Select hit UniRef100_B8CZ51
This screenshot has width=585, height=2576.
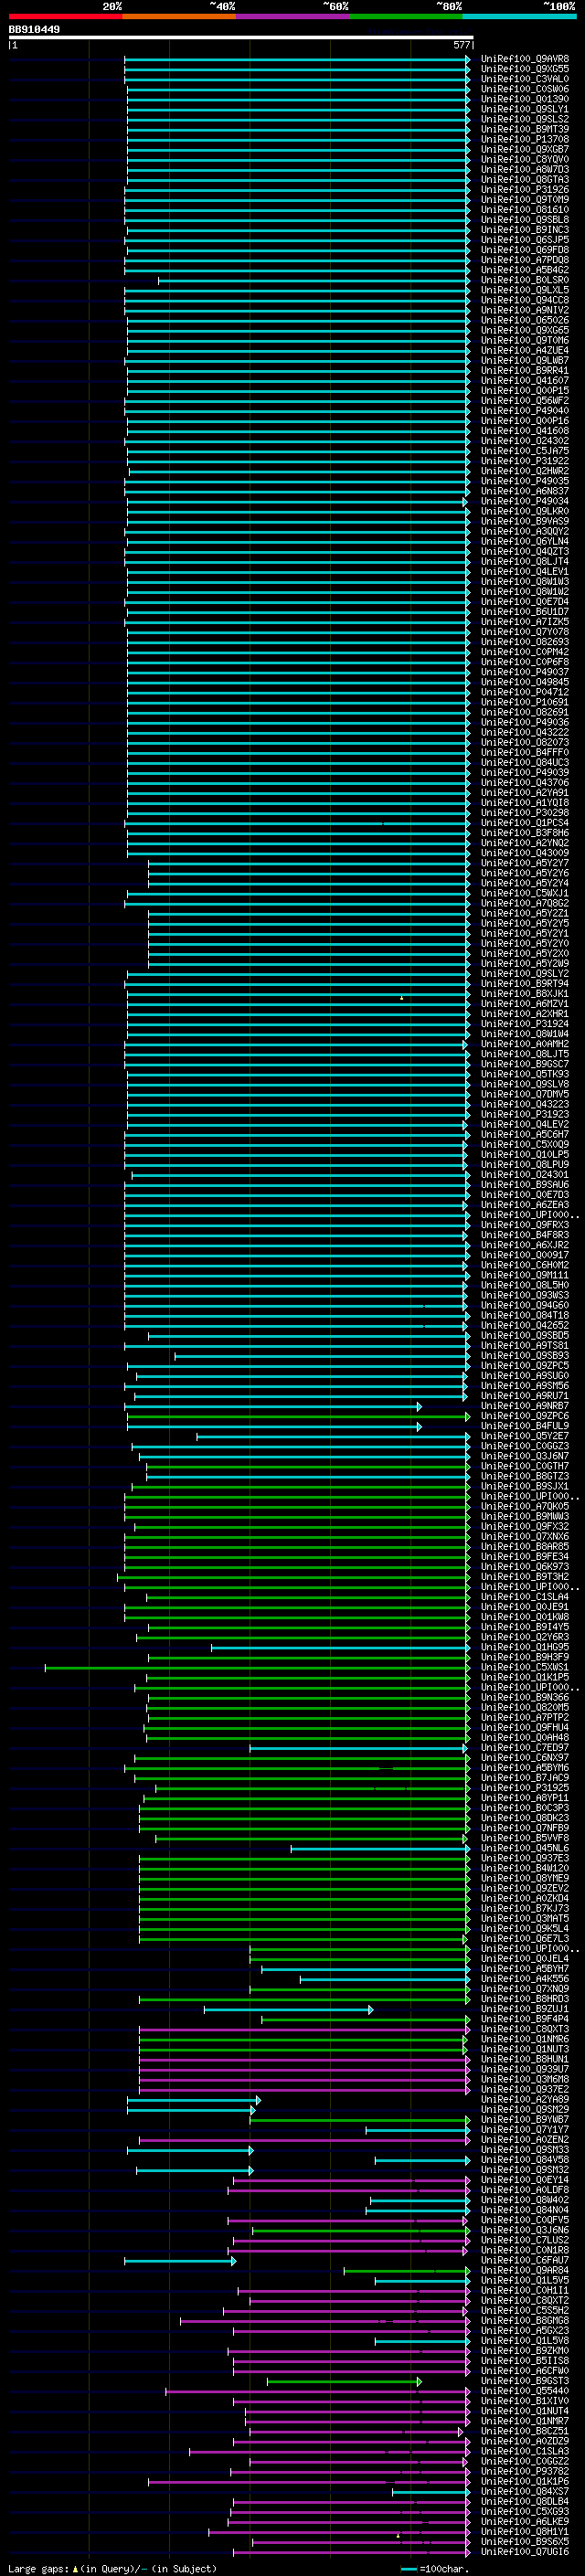coord(525,2431)
